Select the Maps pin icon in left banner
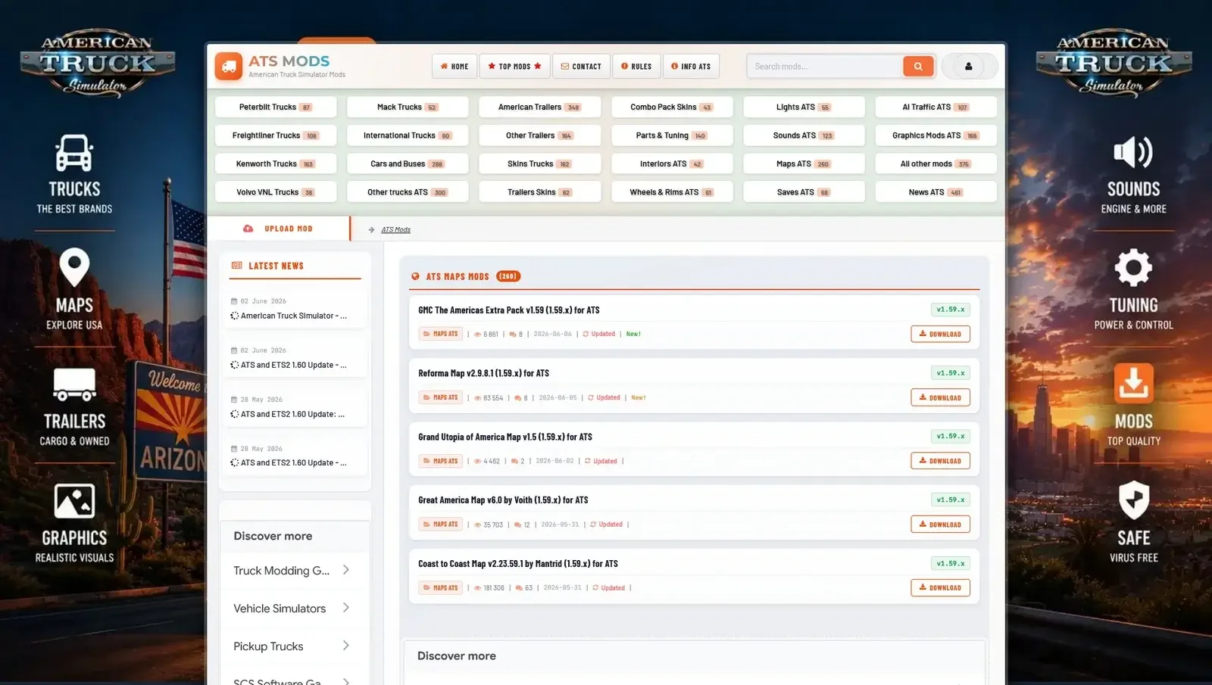This screenshot has width=1212, height=685. click(x=74, y=268)
